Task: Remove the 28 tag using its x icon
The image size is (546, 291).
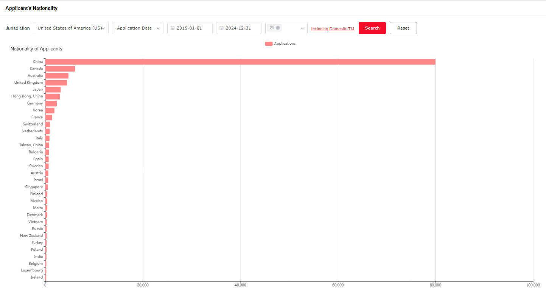Action: pos(278,28)
